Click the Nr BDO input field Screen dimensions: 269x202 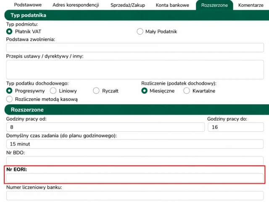[135, 161]
